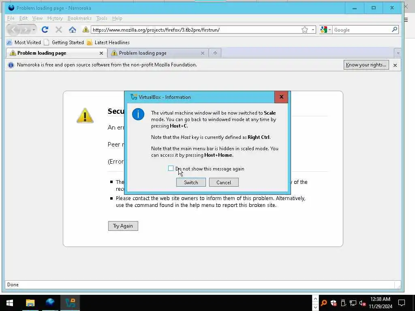The image size is (415, 311).
Task: Go to Home page icon
Action: 72,30
